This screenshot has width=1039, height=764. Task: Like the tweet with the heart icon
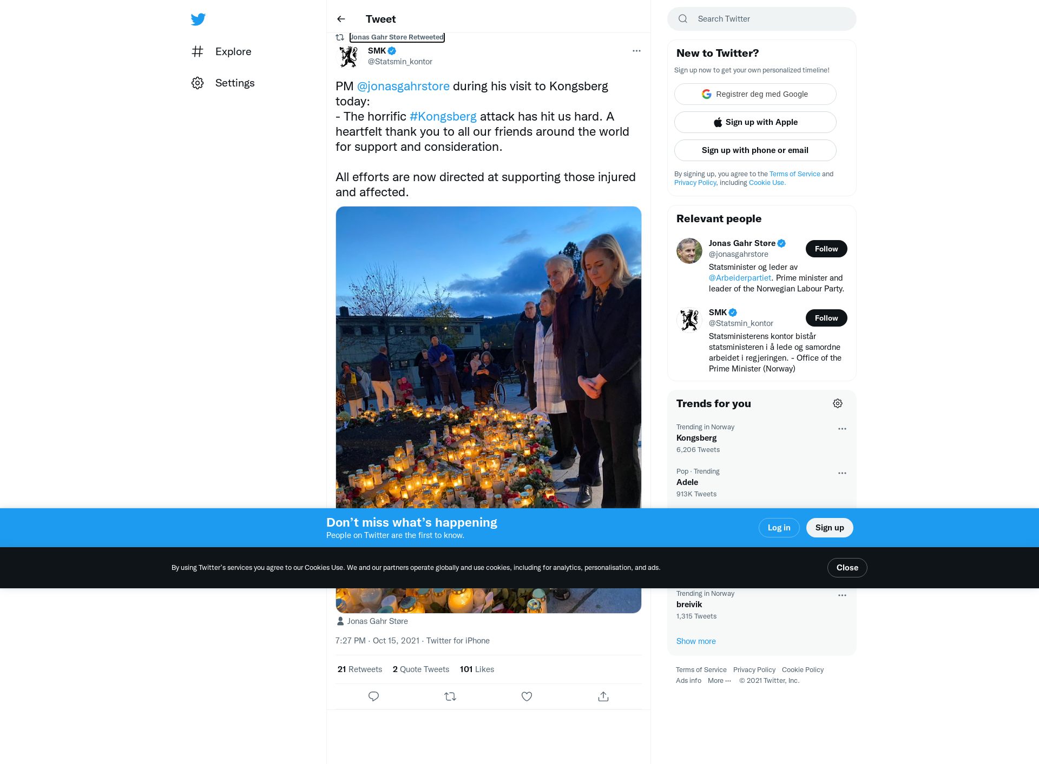pos(527,696)
